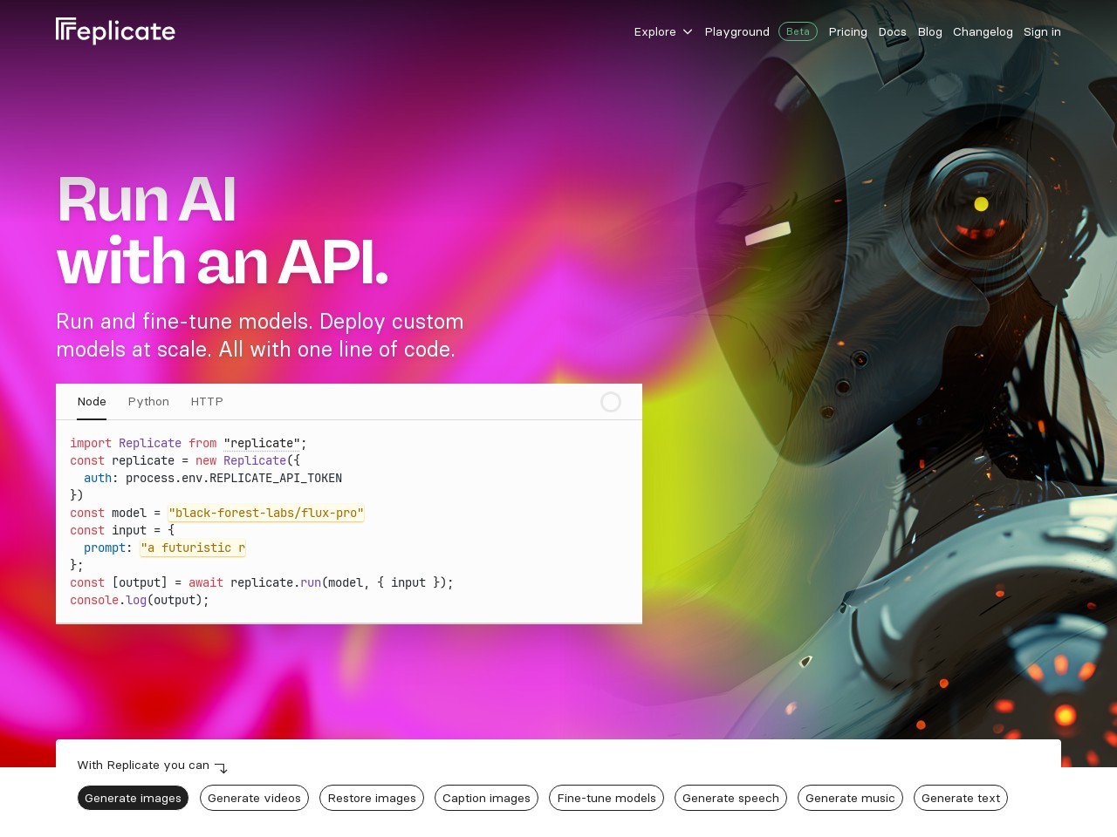Image resolution: width=1117 pixels, height=837 pixels.
Task: Click the arrow after 'With Replicate you can'
Action: (221, 767)
